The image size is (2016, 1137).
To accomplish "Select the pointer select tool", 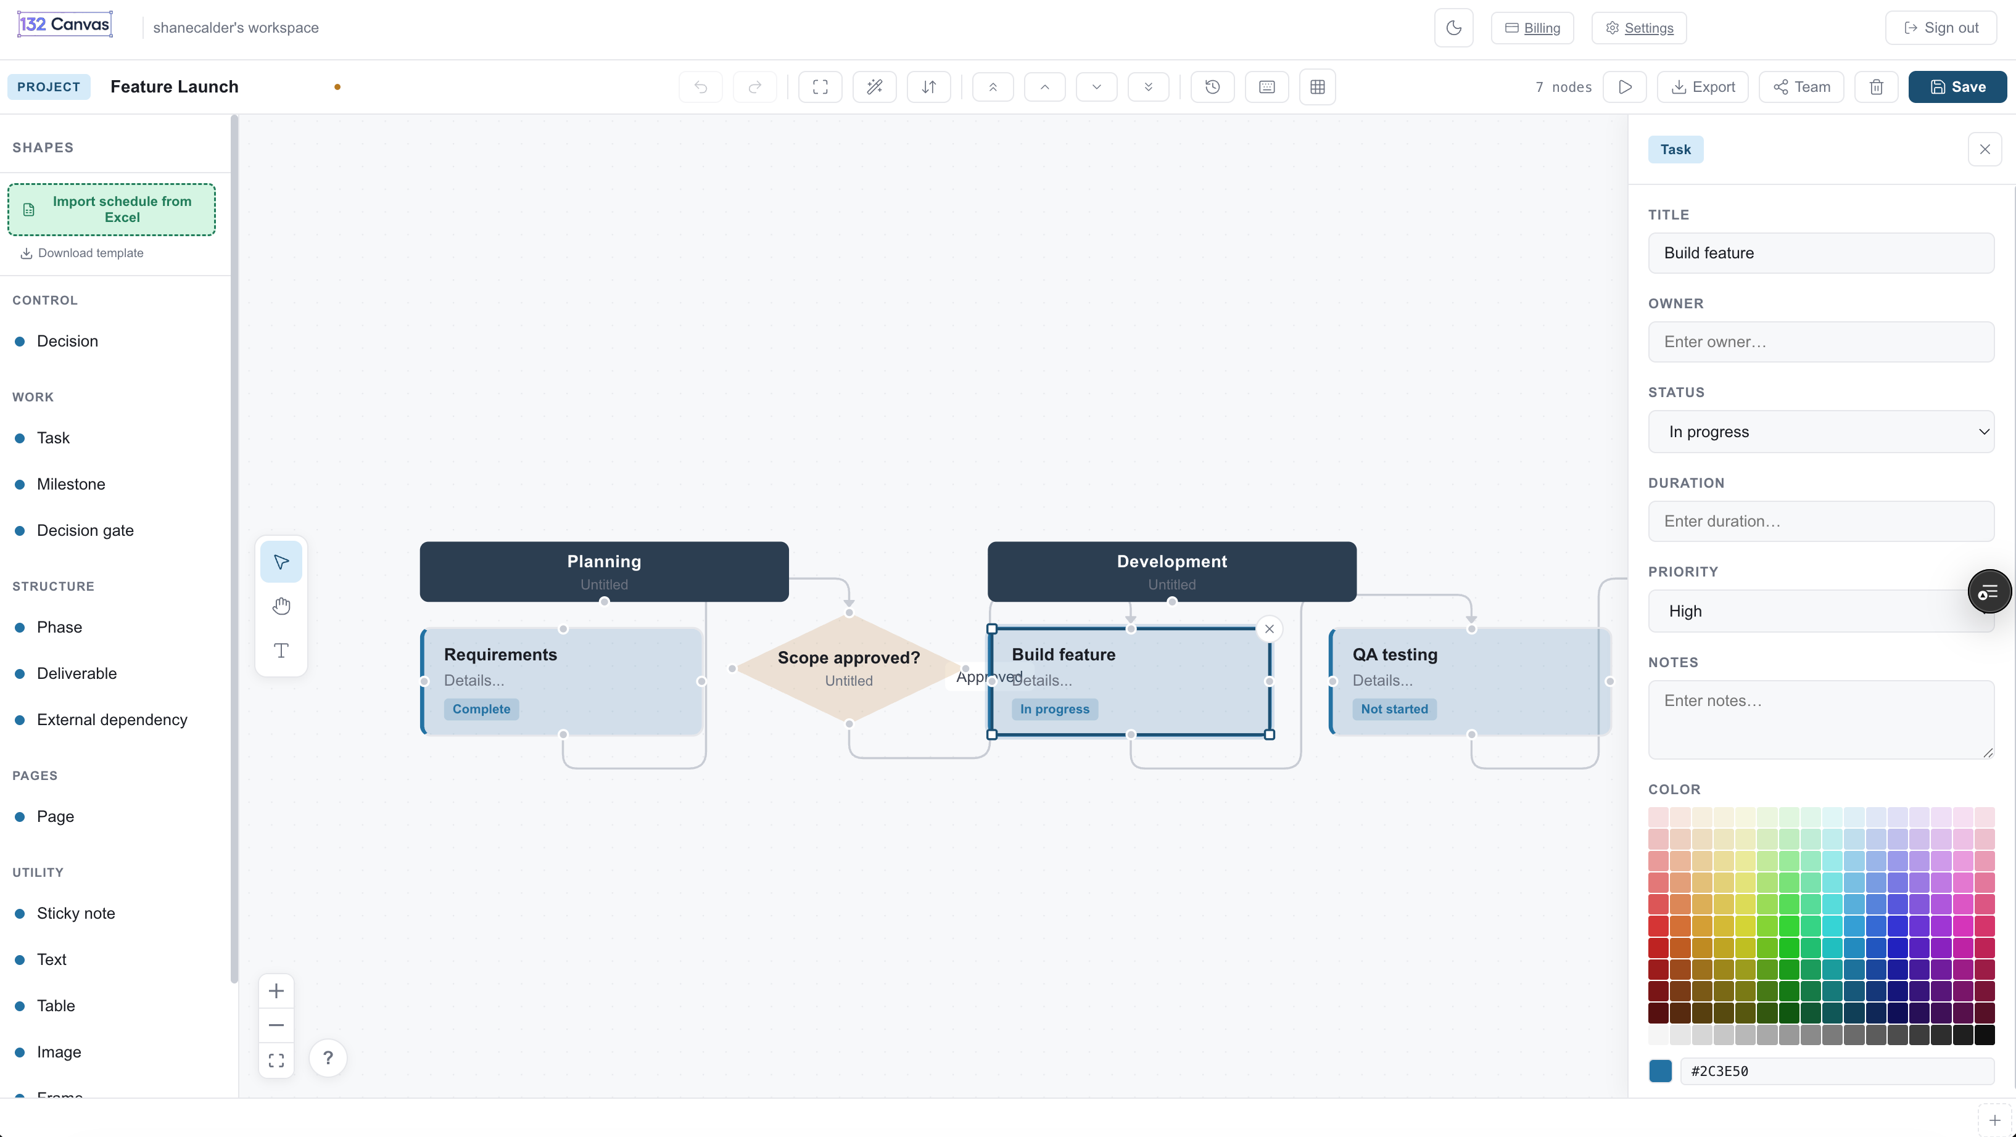I will click(x=281, y=562).
